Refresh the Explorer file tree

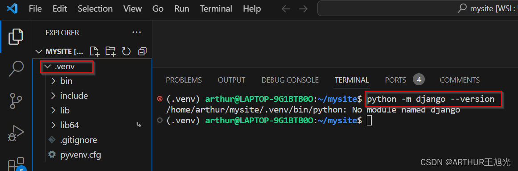[x=126, y=51]
